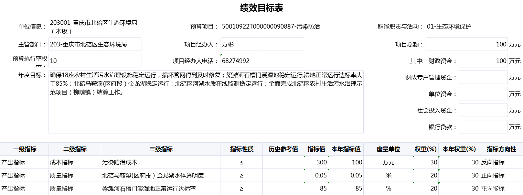Click the 主管部门 input field
523x195 pixels.
click(x=95, y=44)
